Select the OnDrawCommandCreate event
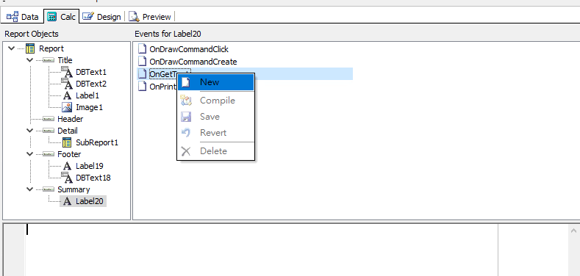 coord(193,62)
